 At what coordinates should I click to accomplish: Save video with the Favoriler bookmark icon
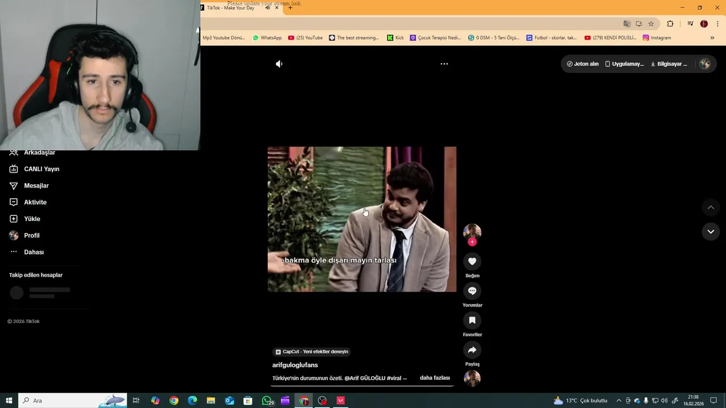(x=472, y=320)
